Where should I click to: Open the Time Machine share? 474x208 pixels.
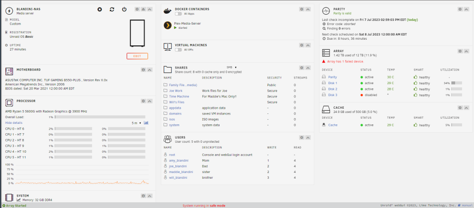point(179,96)
